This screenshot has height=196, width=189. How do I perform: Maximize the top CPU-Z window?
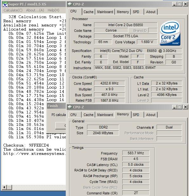(180, 4)
